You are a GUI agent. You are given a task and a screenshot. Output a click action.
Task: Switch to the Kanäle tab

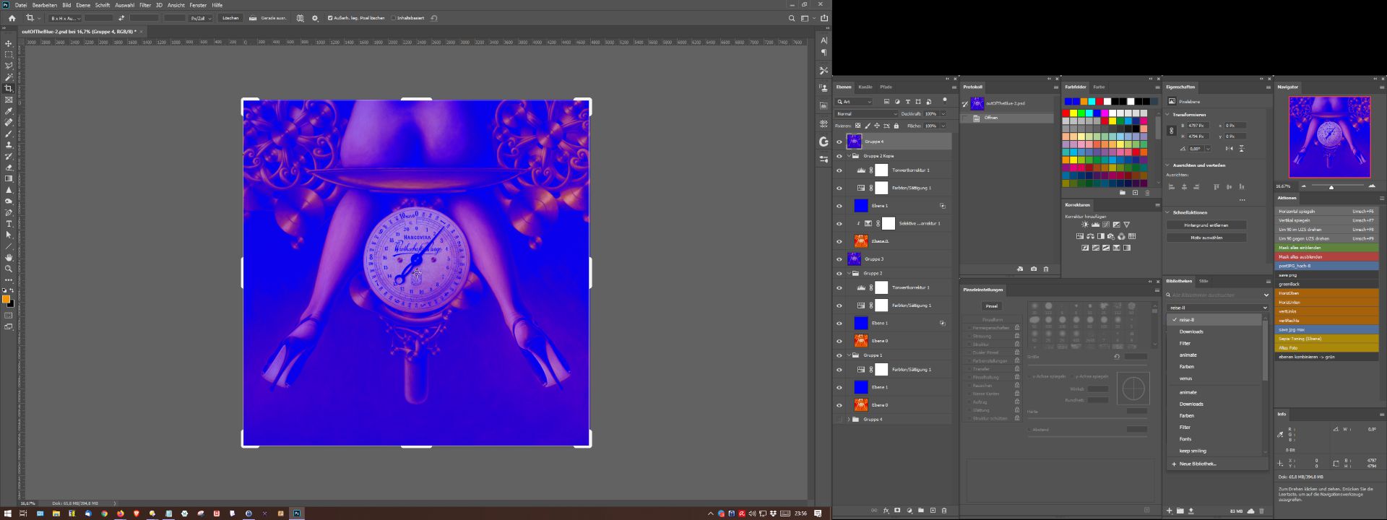[865, 87]
